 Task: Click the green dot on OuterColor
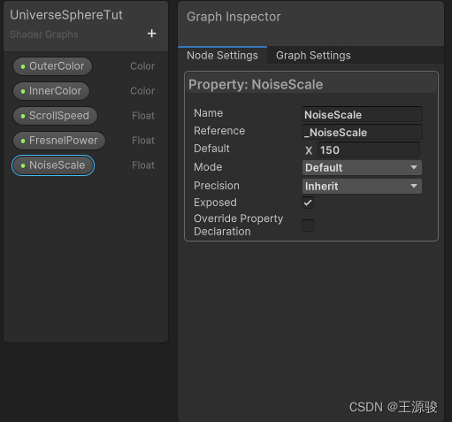[23, 66]
